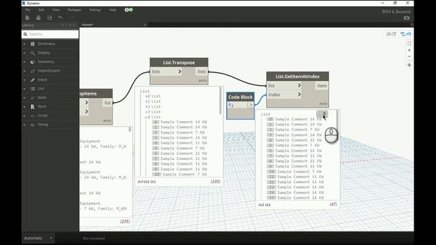Click the (47) count in GetItemAtIndex preview

333,204
